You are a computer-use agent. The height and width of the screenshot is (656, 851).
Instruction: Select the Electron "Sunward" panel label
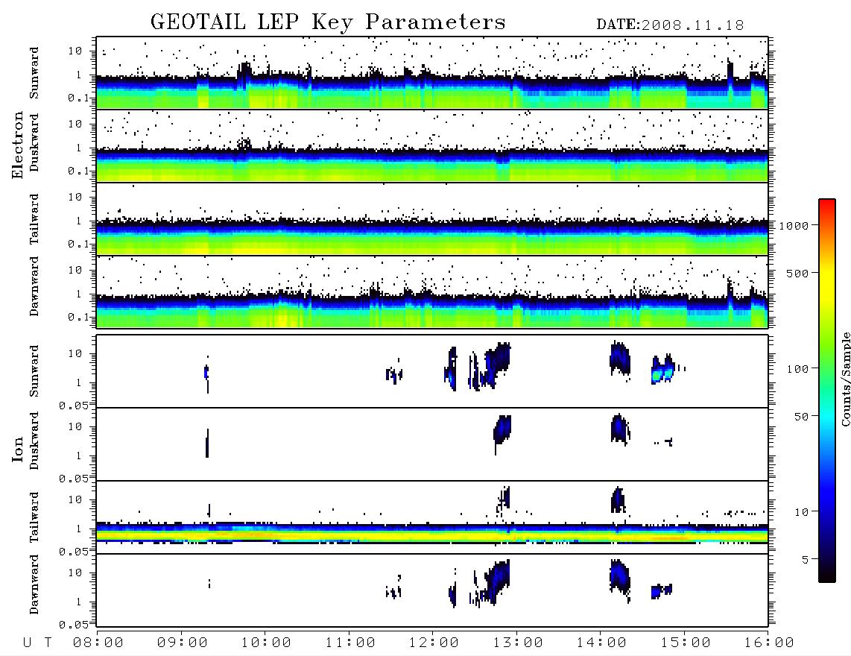(34, 73)
